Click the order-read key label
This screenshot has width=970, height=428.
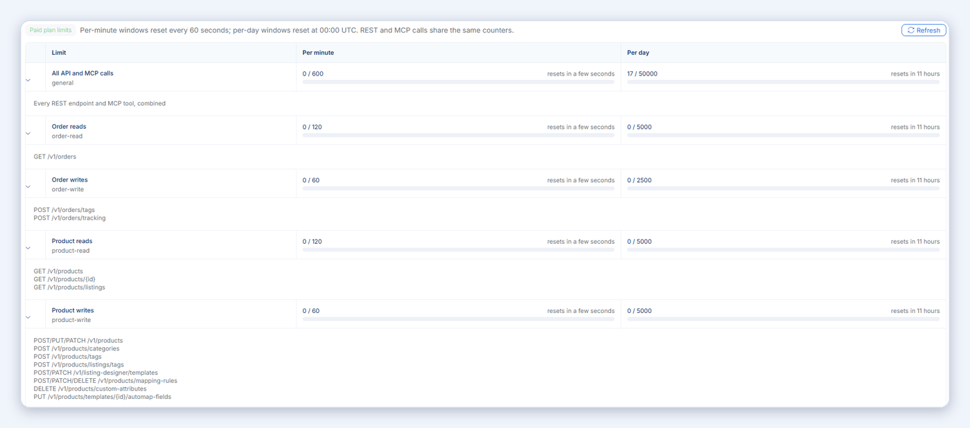tap(67, 136)
